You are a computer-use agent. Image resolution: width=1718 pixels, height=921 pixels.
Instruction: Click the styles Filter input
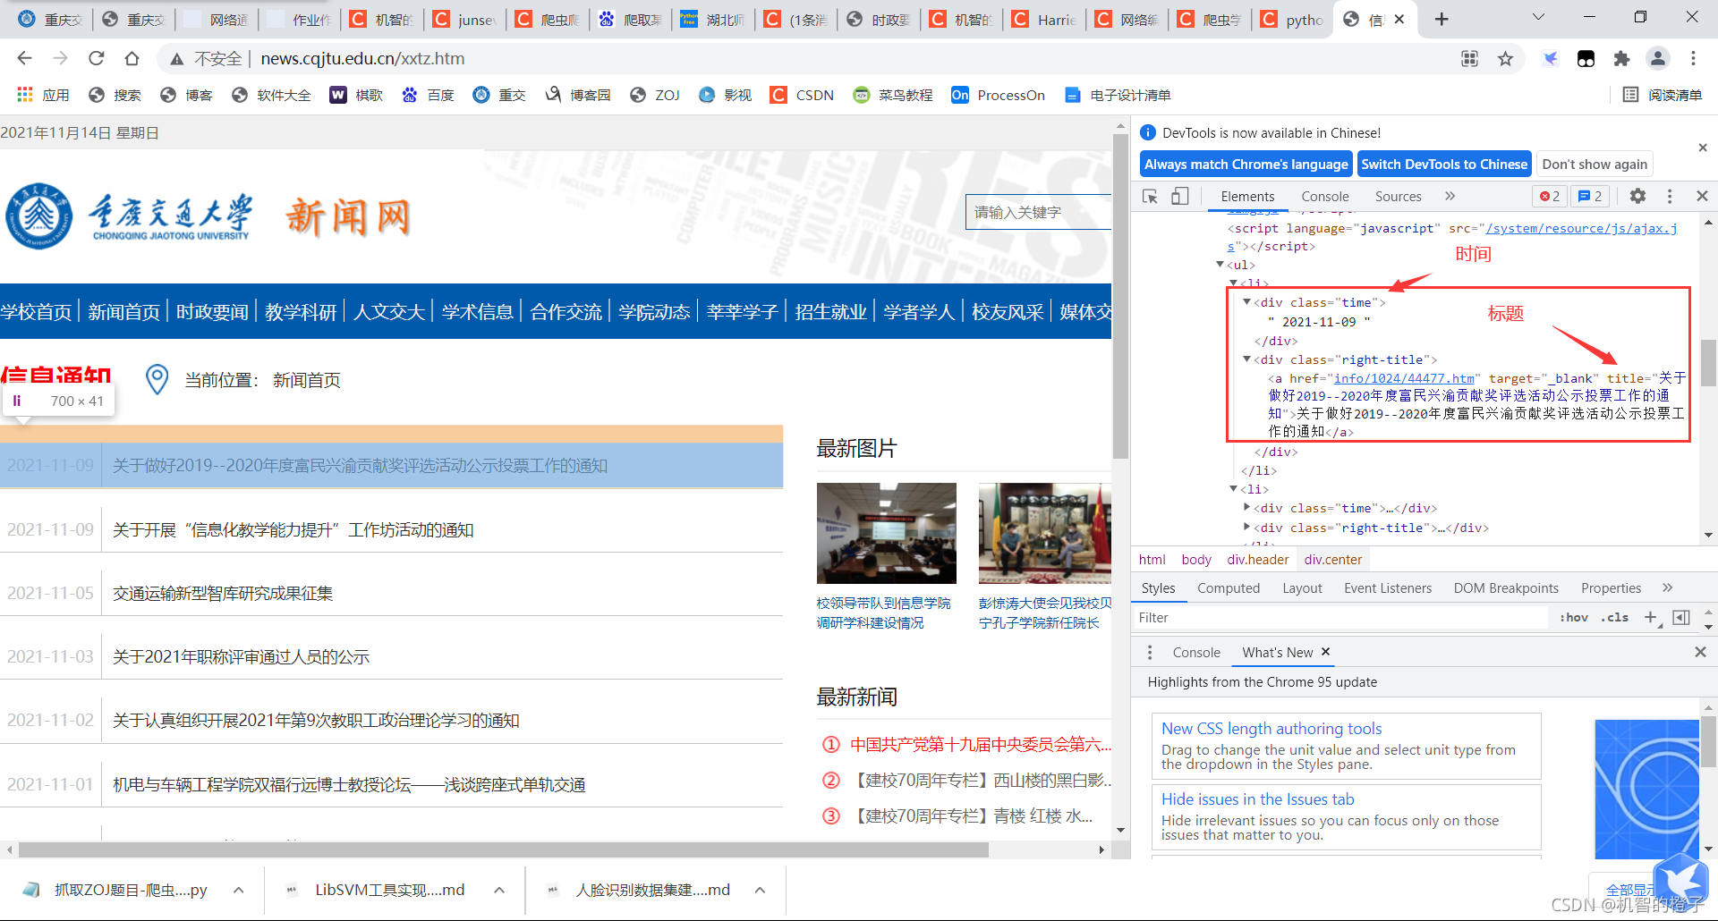tap(1340, 617)
